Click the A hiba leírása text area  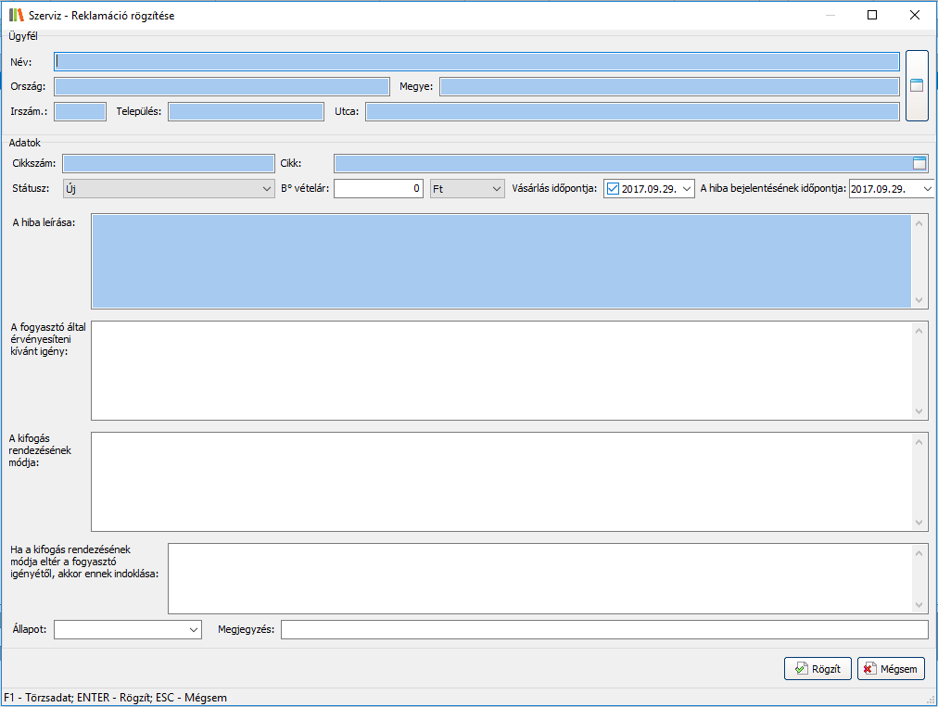(501, 261)
